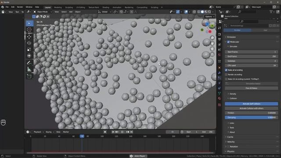Open the Object Data properties tab
The image size is (281, 158).
220,93
